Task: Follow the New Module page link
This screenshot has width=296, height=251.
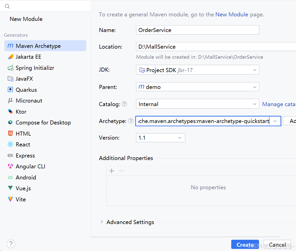Action: pos(232,15)
